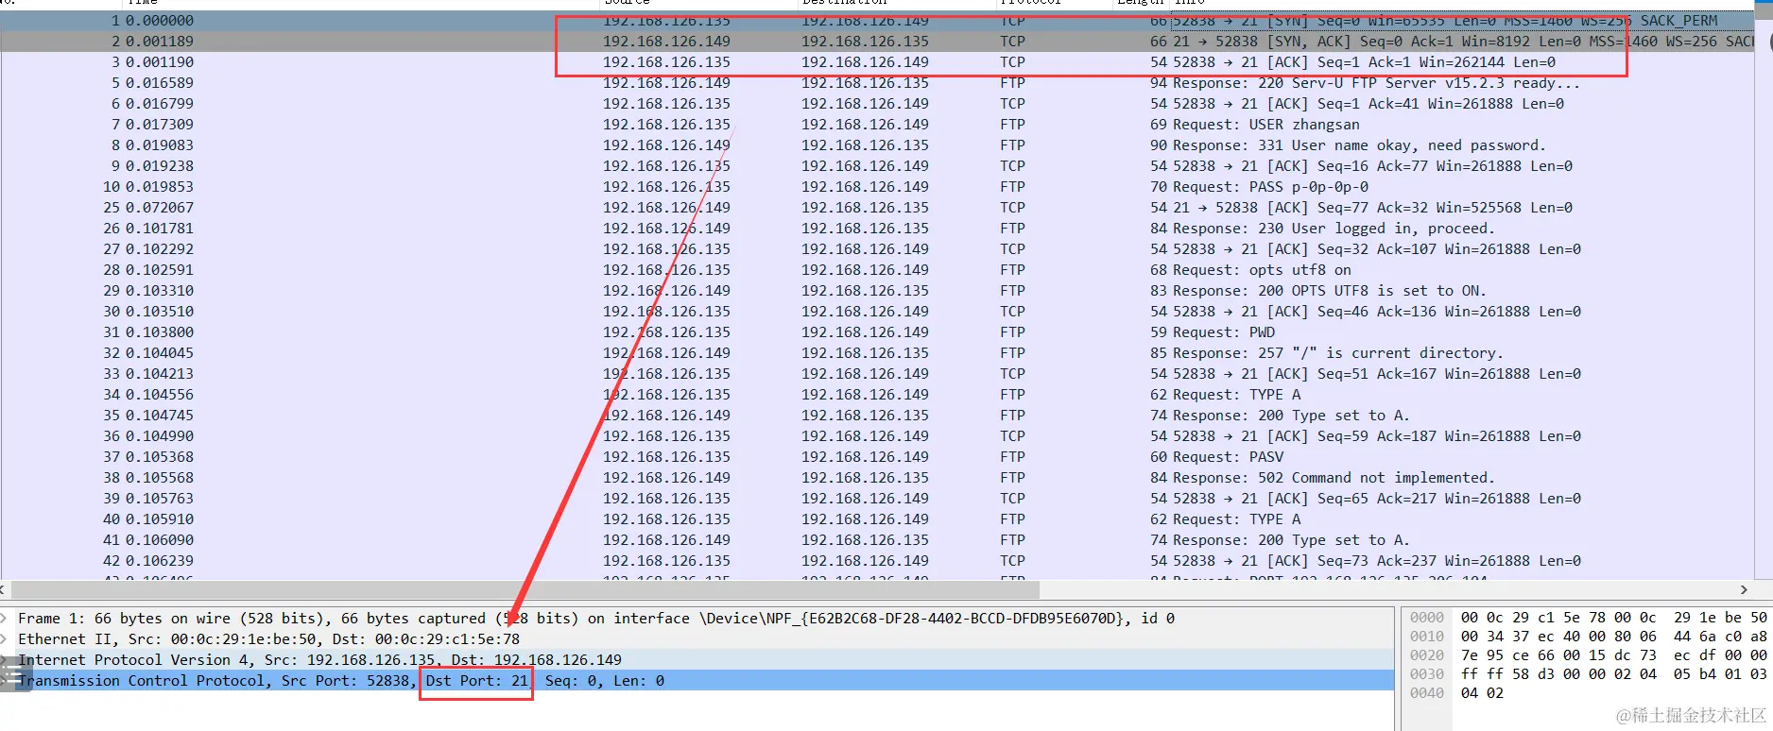Select packet 30 ACK Seq=46 Ack=136 row

[879, 312]
